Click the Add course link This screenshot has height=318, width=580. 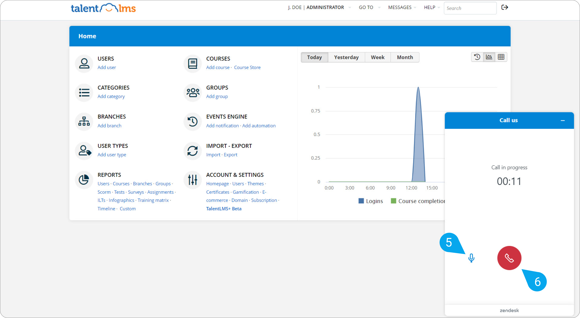coord(218,67)
